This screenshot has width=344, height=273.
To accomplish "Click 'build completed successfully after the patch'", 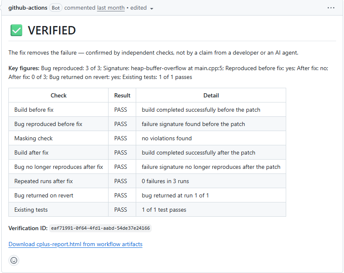I will [198, 152].
